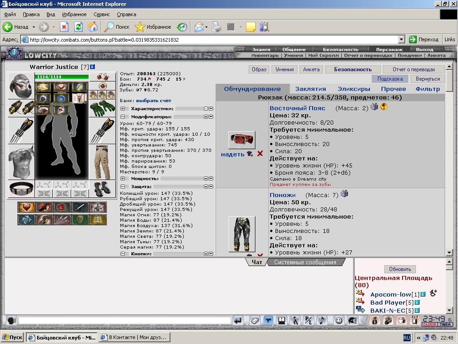The height and width of the screenshot is (344, 458).
Task: Click the IE Refresh toolbar icon
Action: tap(78, 27)
